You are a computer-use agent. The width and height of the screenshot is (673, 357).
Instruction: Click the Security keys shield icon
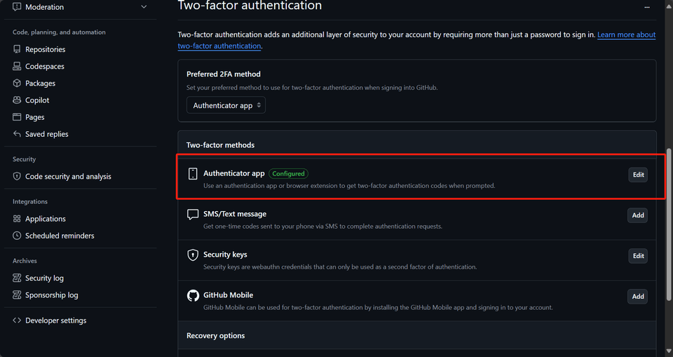click(193, 255)
